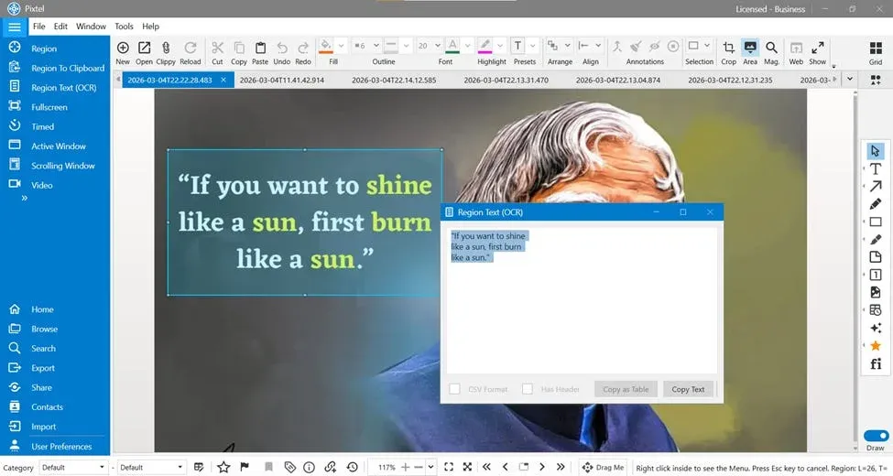Select the Highlighter marker tool in draw toolbar
This screenshot has width=893, height=476.
coord(876,239)
